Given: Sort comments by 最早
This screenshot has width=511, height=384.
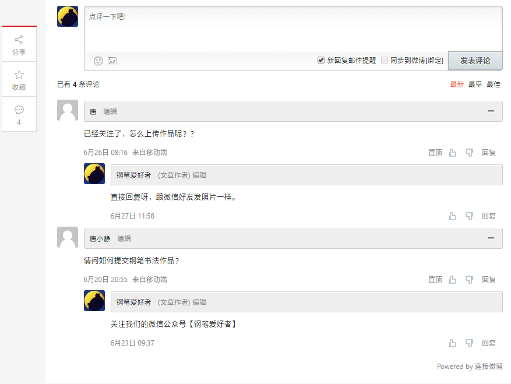Looking at the screenshot, I should pos(475,84).
